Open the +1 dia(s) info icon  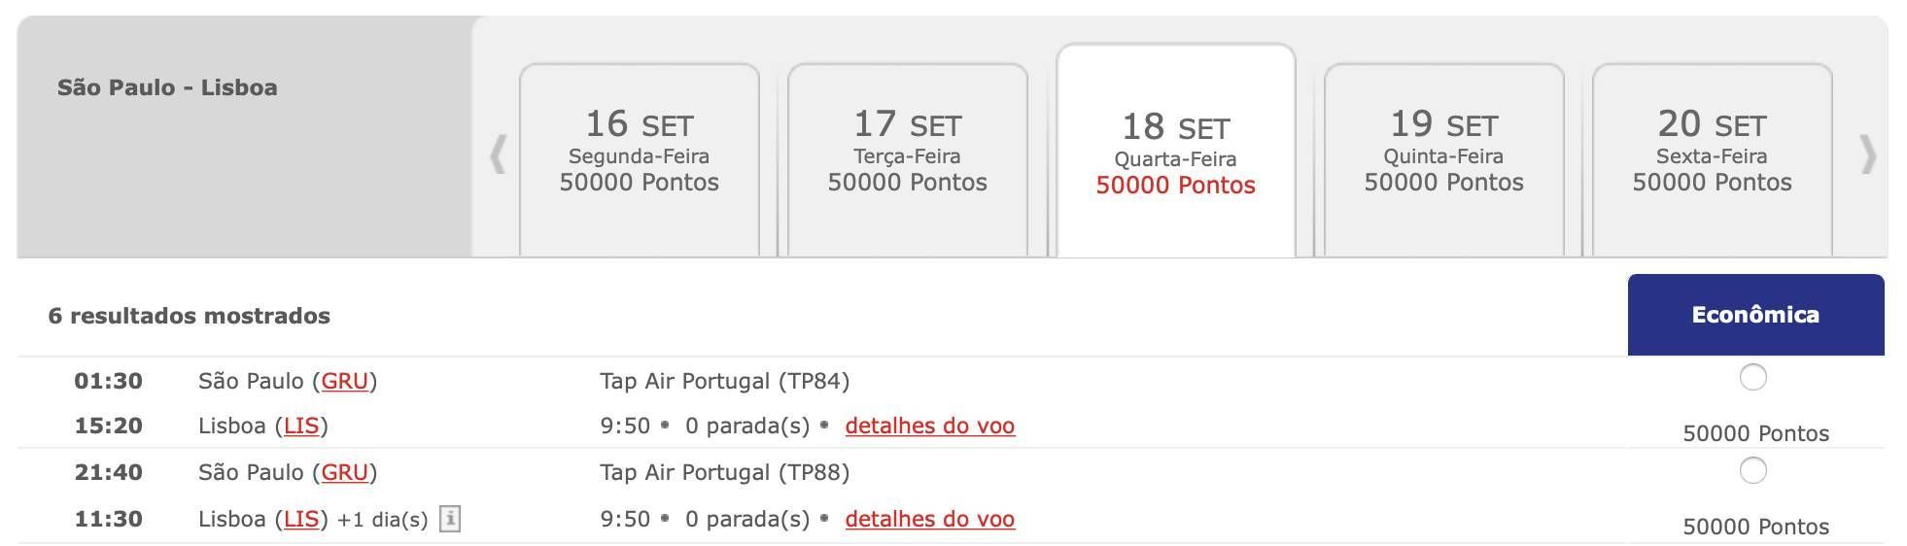(x=449, y=519)
